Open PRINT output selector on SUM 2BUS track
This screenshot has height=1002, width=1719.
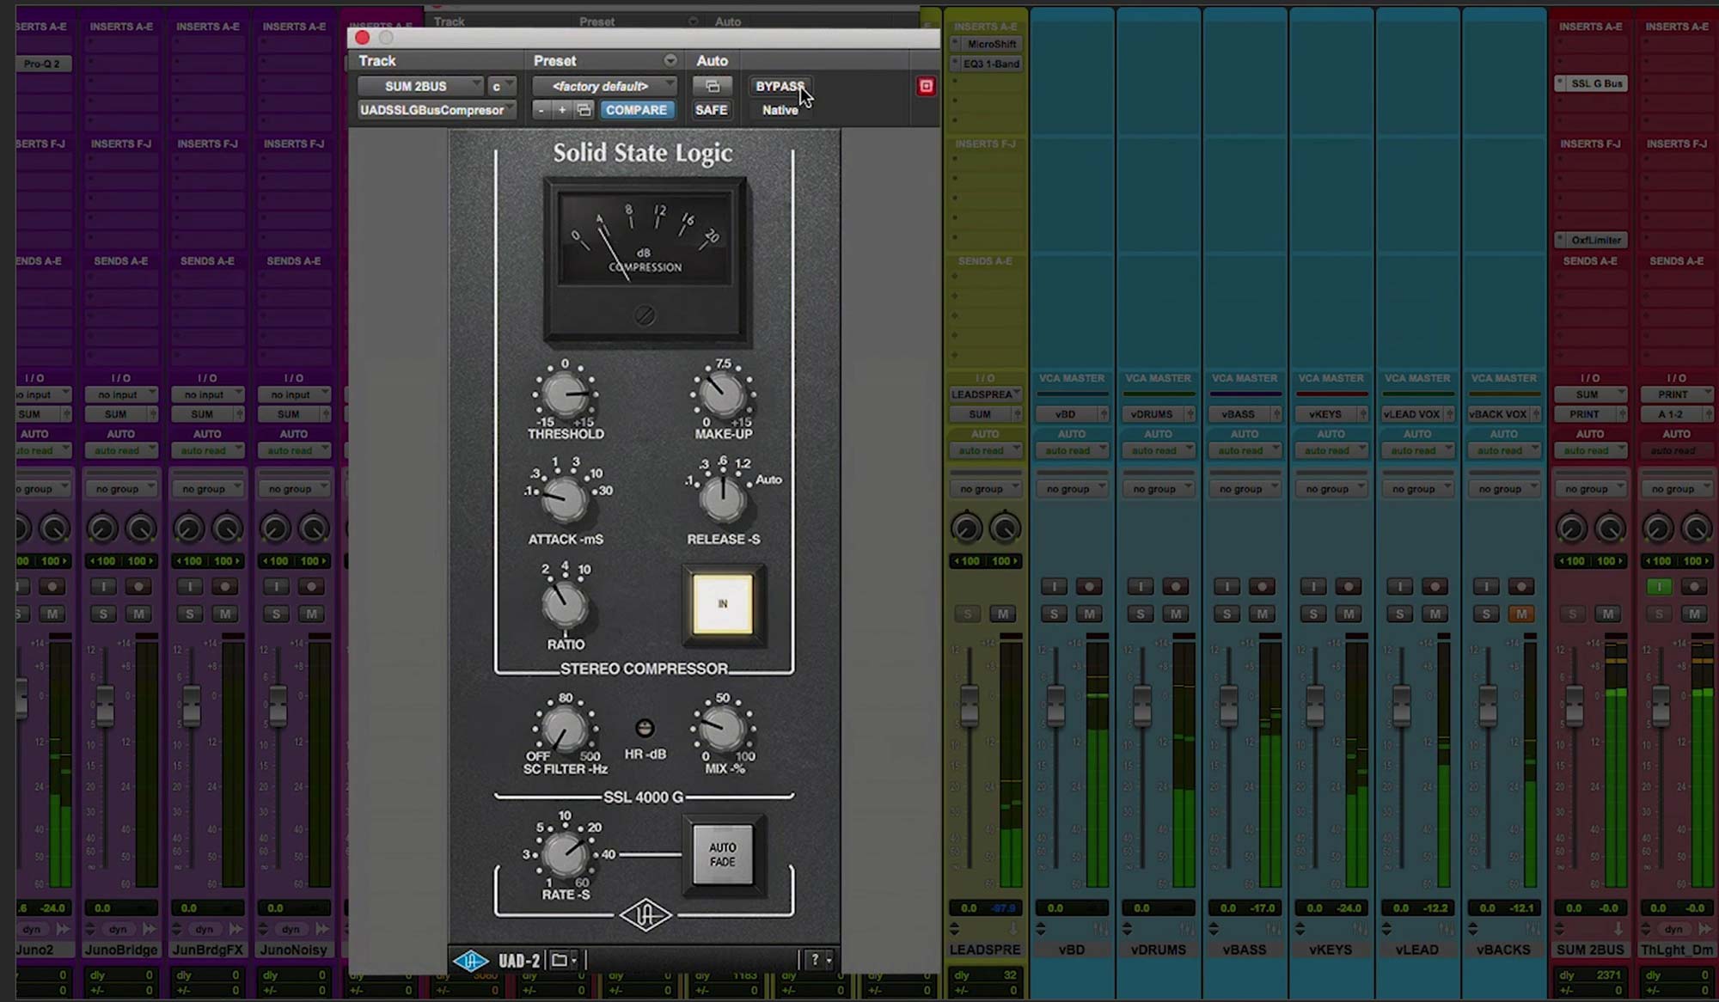[1591, 414]
